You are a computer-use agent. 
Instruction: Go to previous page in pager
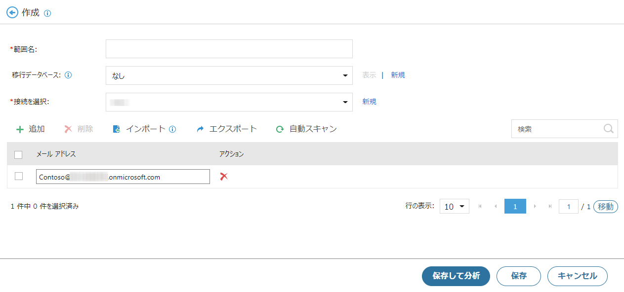496,207
